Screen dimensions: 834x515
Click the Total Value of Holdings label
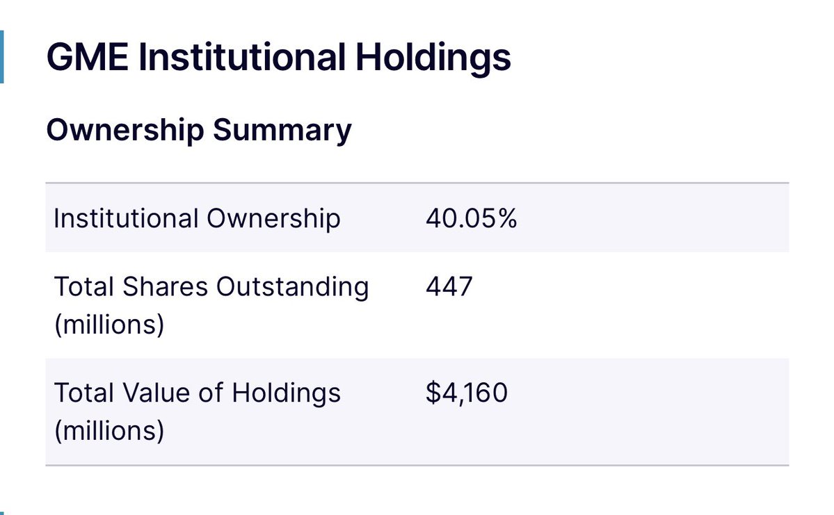pos(197,393)
